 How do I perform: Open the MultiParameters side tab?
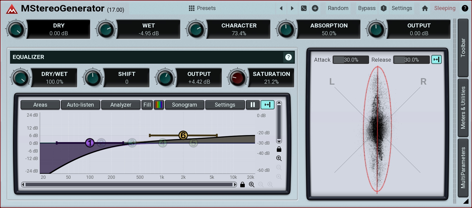(x=463, y=168)
